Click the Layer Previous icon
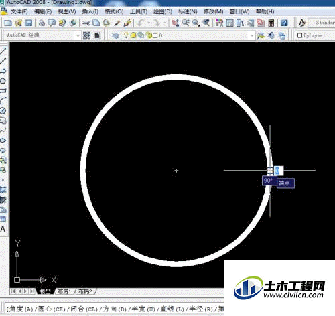This screenshot has height=316, width=335. [271, 35]
